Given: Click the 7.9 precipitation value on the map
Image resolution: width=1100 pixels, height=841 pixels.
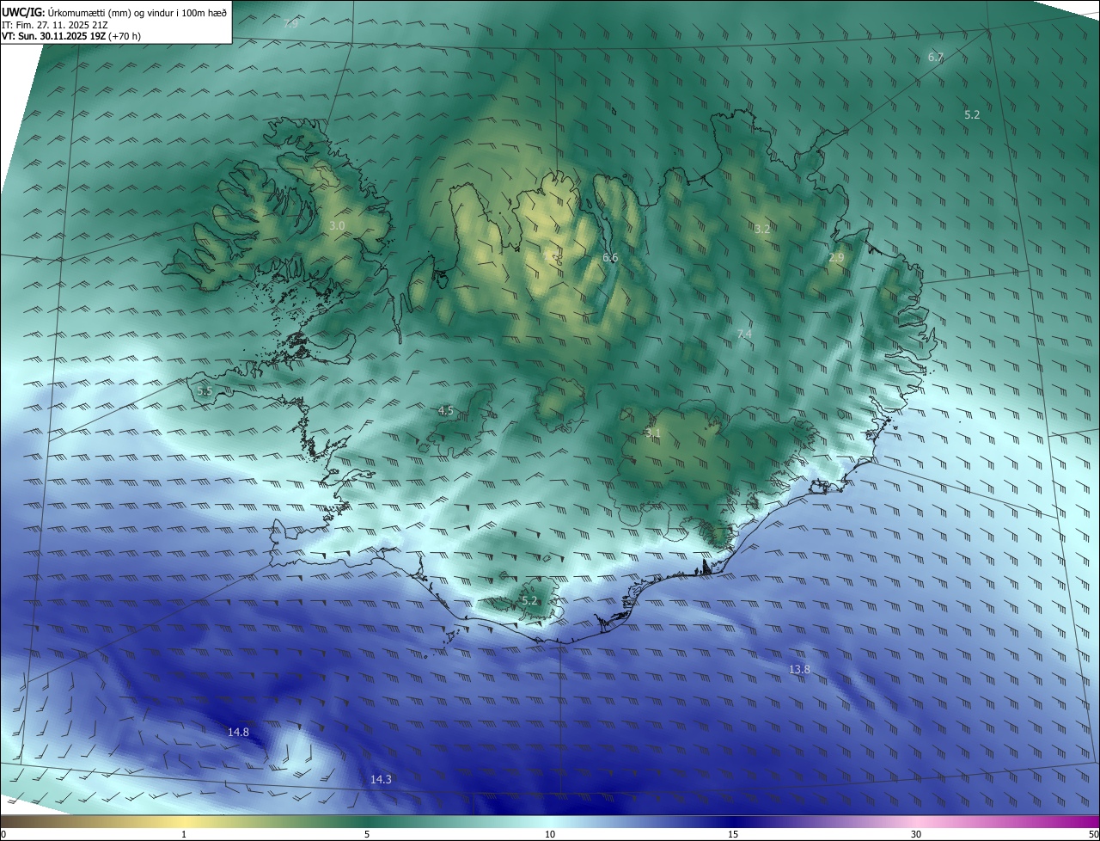Looking at the screenshot, I should coord(290,23).
